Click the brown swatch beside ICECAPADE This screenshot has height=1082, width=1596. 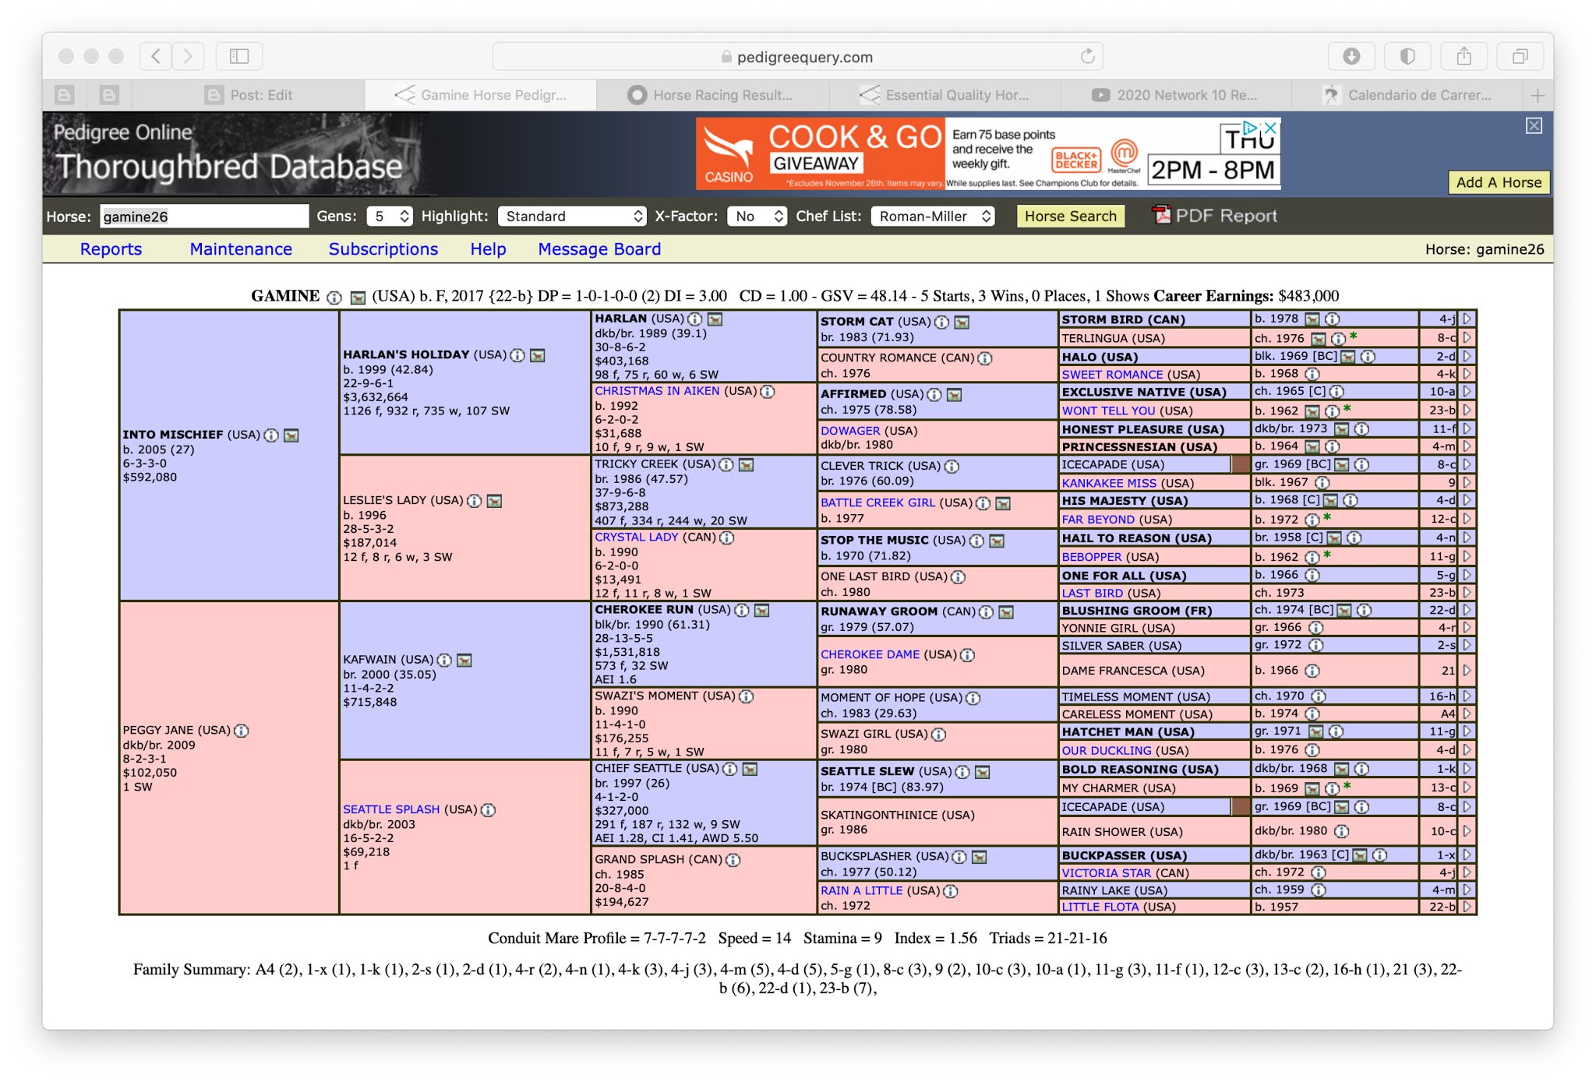tap(1240, 464)
